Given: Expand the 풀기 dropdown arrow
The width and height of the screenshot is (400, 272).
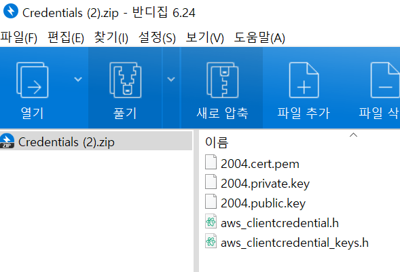Looking at the screenshot, I should coord(171,80).
